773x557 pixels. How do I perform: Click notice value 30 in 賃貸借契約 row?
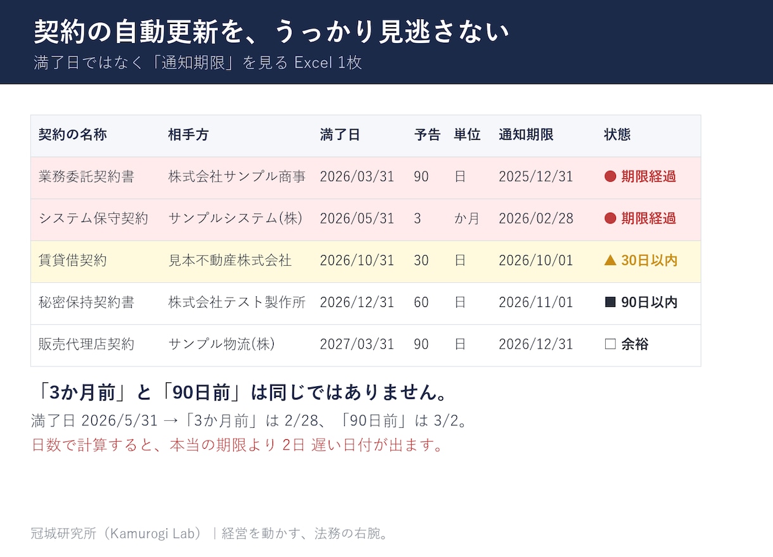[x=421, y=260]
